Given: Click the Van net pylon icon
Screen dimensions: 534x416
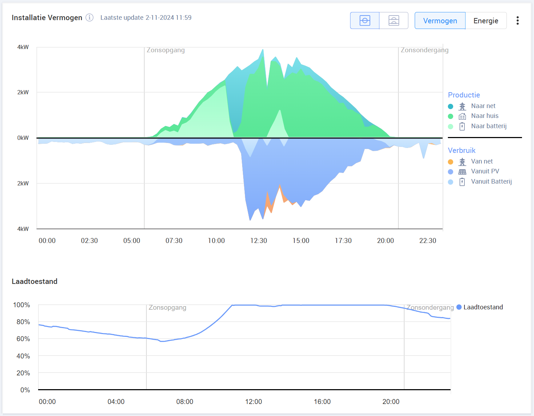Looking at the screenshot, I should (x=462, y=162).
